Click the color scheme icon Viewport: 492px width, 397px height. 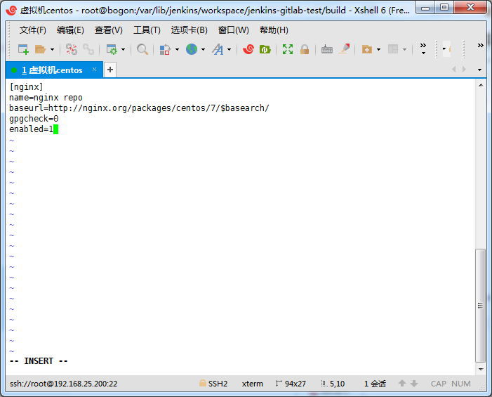tap(165, 49)
